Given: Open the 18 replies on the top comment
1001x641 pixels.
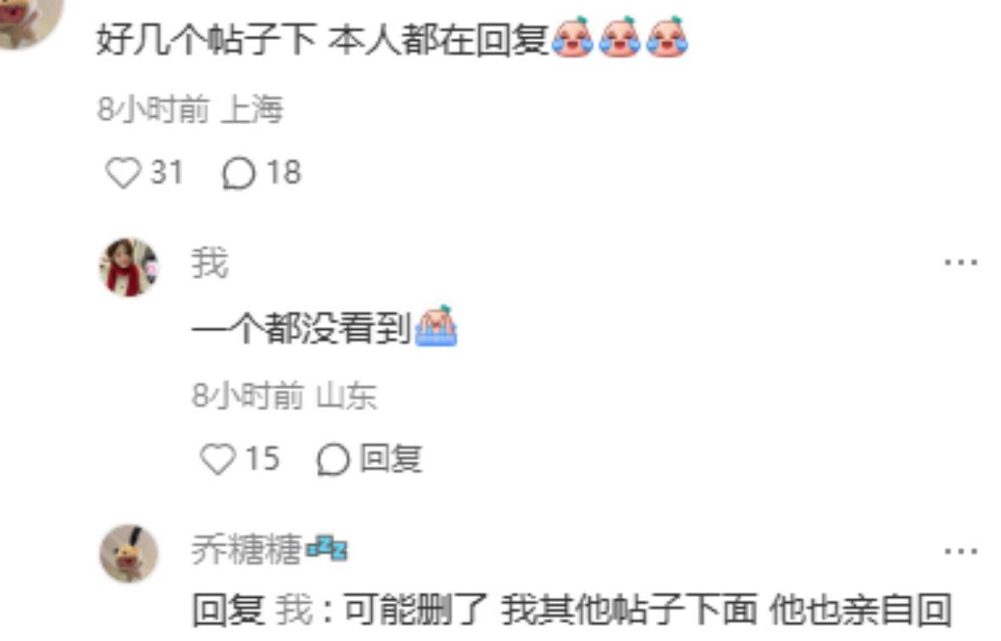Looking at the screenshot, I should click(x=238, y=173).
